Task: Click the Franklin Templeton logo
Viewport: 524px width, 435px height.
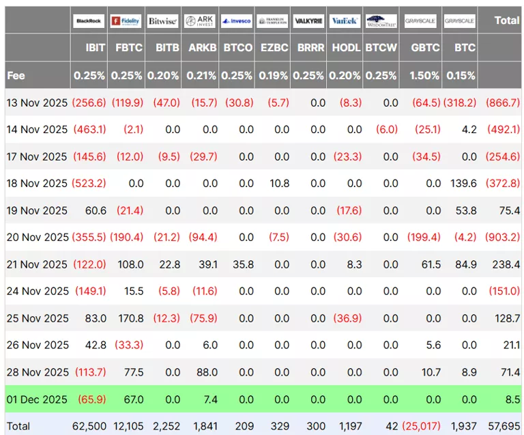Action: (272, 21)
